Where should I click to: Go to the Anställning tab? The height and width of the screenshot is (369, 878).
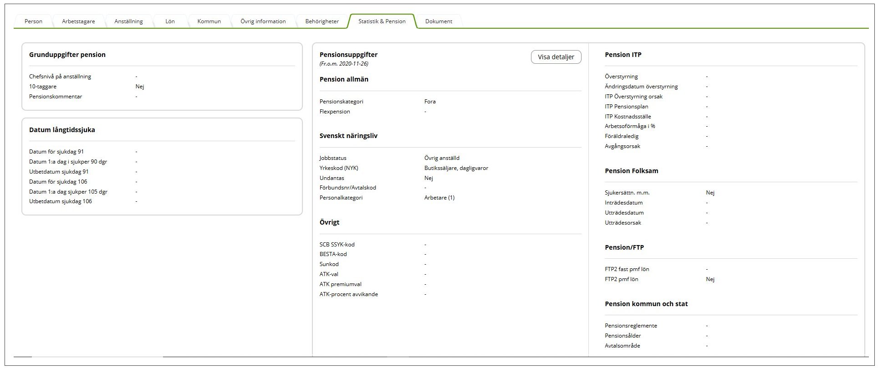[128, 21]
